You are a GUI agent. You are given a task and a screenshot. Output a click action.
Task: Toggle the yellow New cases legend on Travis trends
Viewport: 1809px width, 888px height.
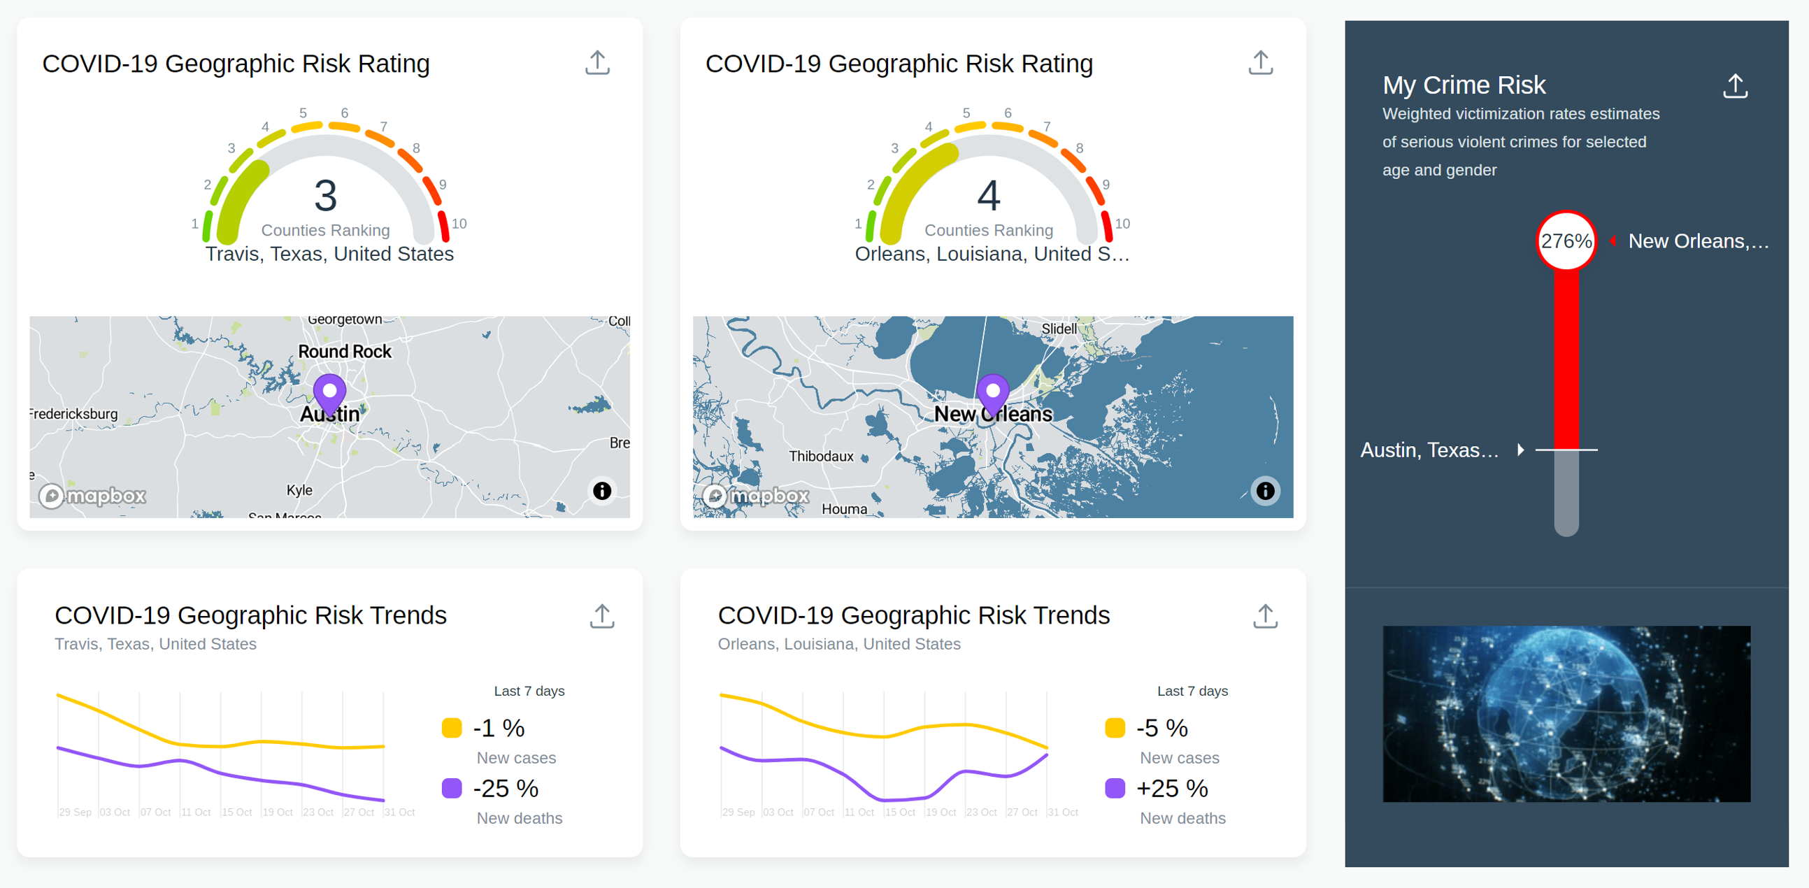[453, 728]
